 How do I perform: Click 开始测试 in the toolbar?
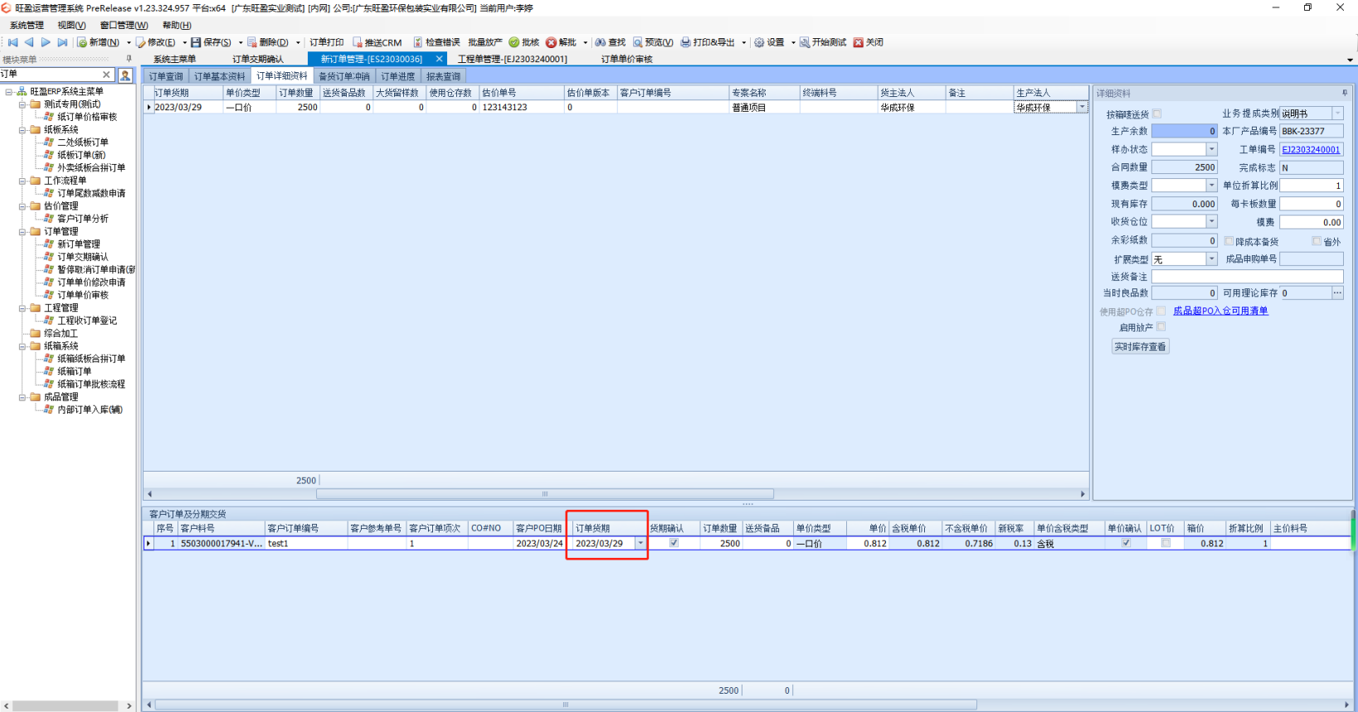(x=823, y=42)
